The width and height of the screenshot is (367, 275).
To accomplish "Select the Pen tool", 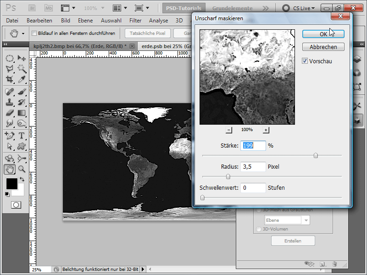I will (x=9, y=135).
